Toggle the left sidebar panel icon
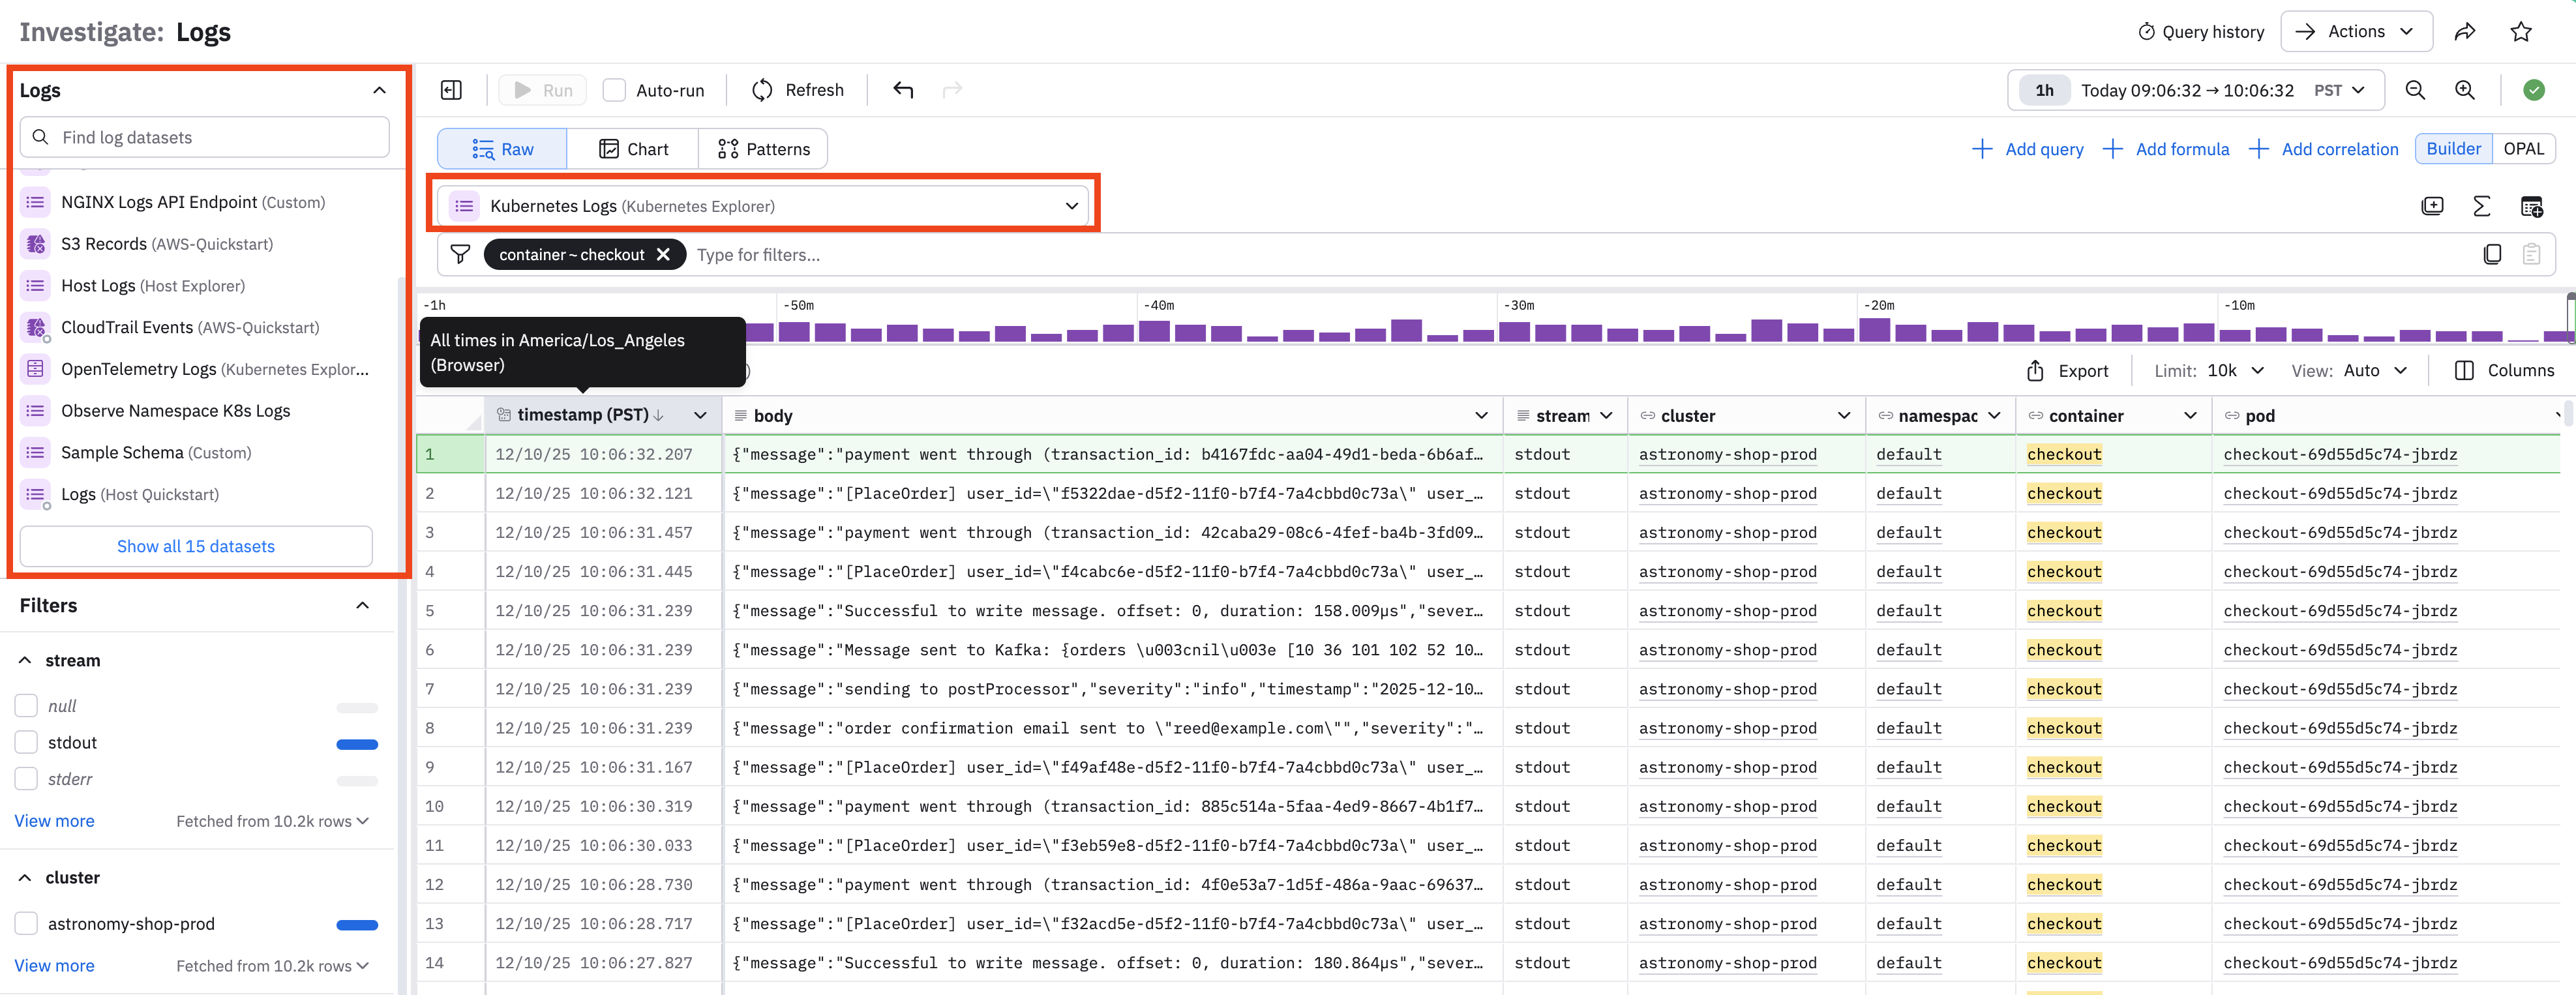Viewport: 2576px width, 995px height. [451, 90]
